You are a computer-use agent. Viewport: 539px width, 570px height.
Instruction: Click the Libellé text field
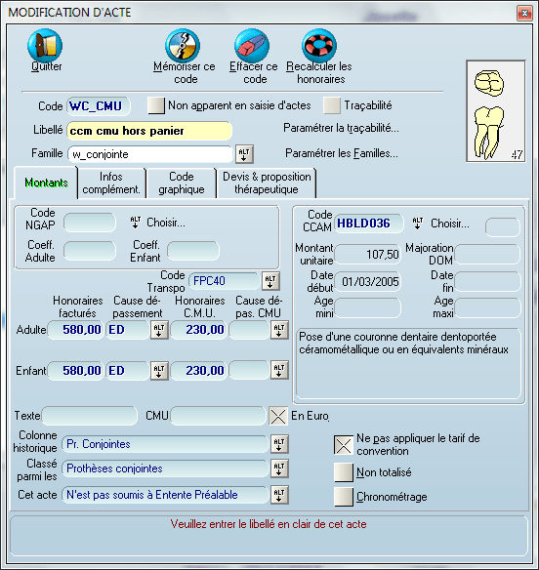[x=149, y=131]
